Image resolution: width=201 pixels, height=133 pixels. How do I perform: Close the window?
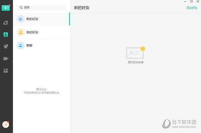tap(198, 2)
